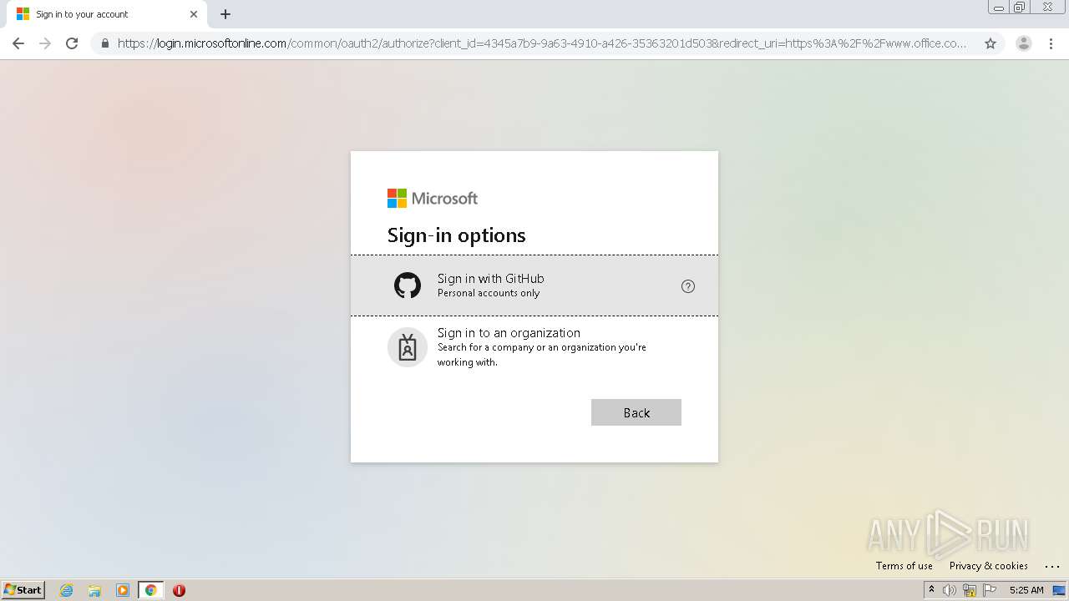The height and width of the screenshot is (601, 1069).
Task: Choose Sign in to an organization option
Action: click(534, 346)
